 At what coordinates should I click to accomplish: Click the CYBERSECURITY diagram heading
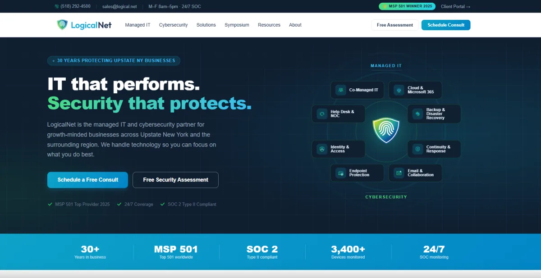click(386, 197)
